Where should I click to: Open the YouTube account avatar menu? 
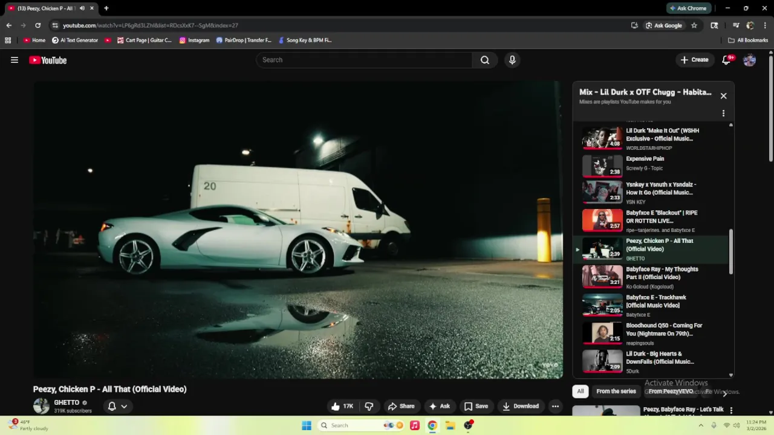(x=749, y=60)
